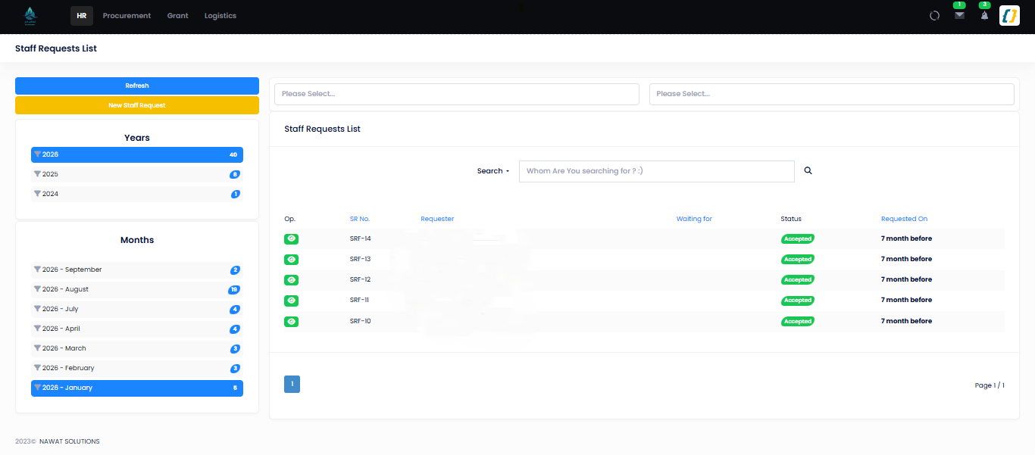The image size is (1035, 455).
Task: Click the SRF-13 request number
Action: pyautogui.click(x=360, y=260)
